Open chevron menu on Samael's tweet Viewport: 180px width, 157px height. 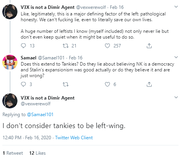(x=176, y=57)
